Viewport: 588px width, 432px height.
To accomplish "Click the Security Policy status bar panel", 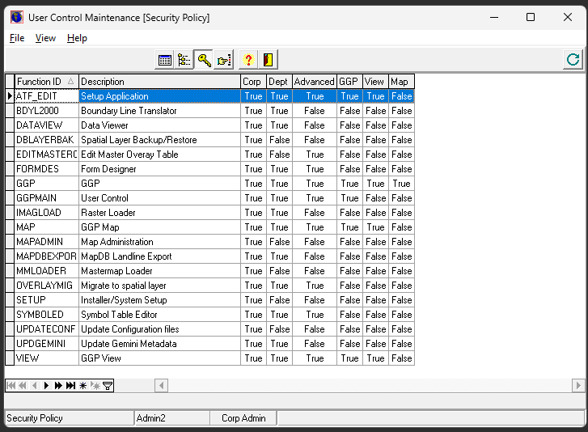I will 70,418.
